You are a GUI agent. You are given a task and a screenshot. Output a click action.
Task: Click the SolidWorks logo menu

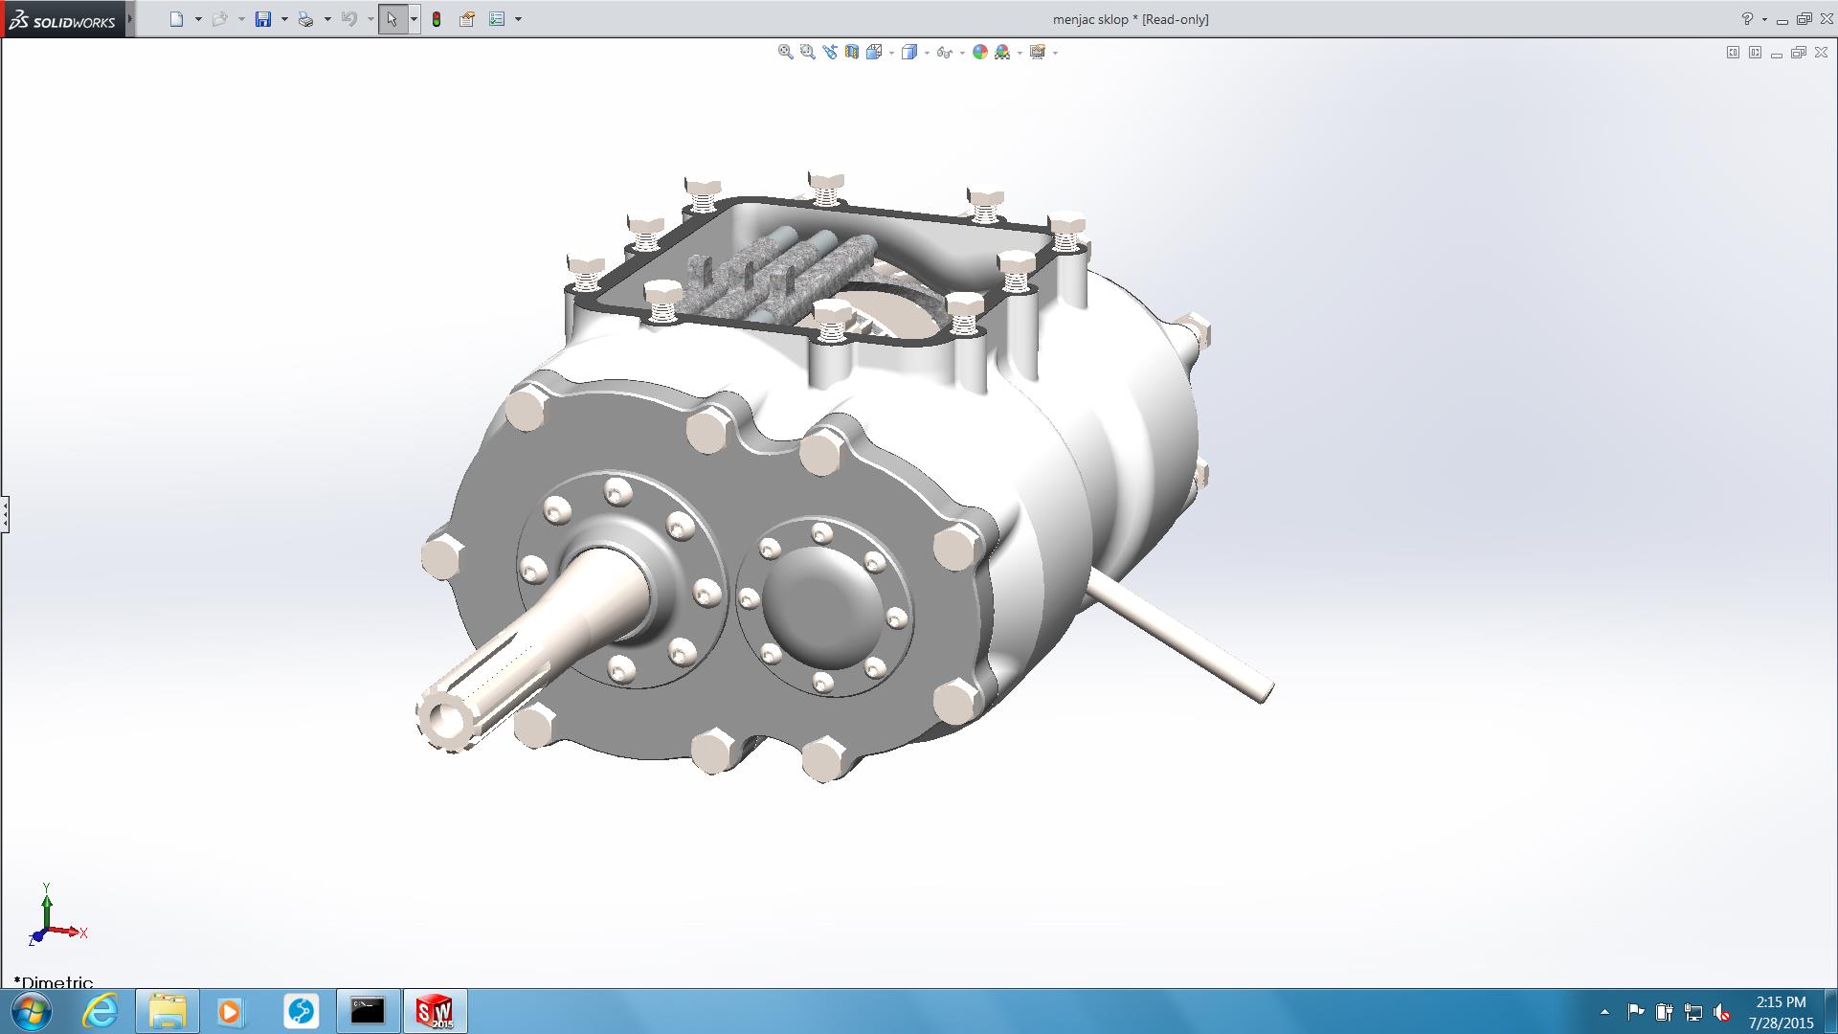(62, 19)
